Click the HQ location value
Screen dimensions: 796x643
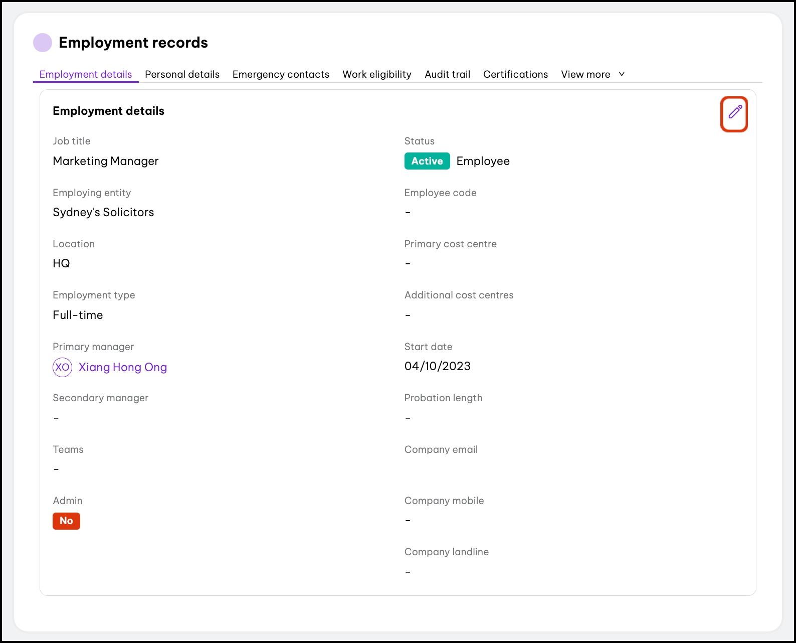tap(61, 263)
